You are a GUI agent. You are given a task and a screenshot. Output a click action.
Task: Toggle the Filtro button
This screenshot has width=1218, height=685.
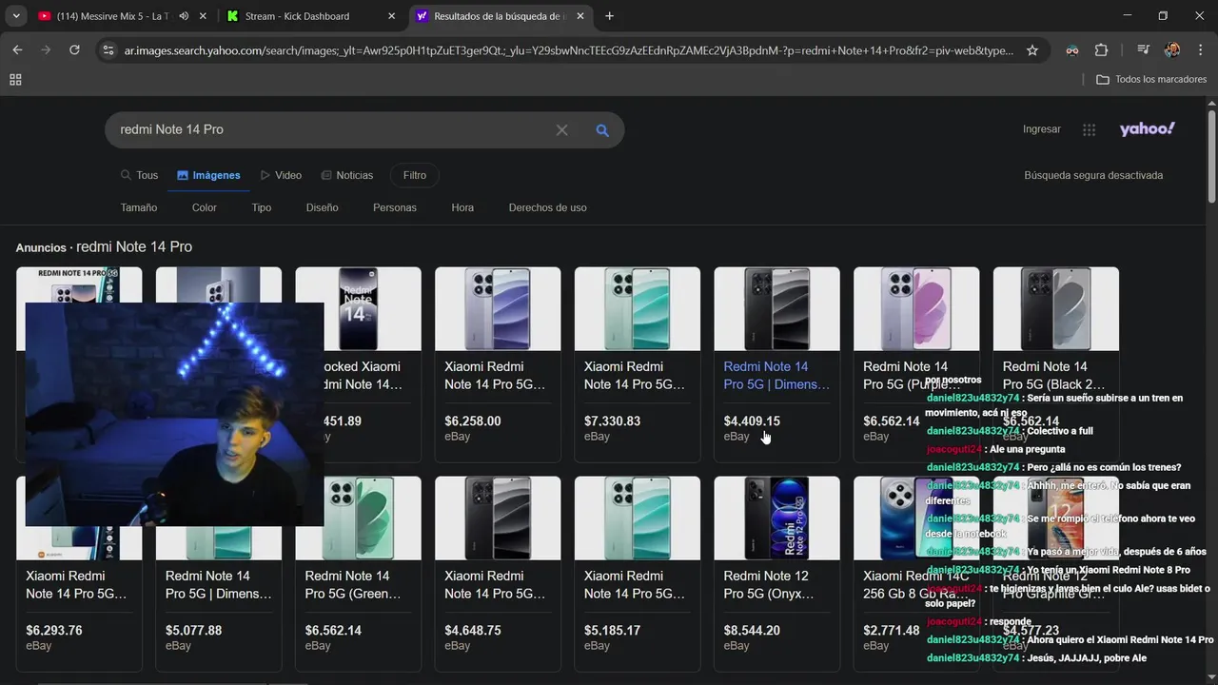415,175
